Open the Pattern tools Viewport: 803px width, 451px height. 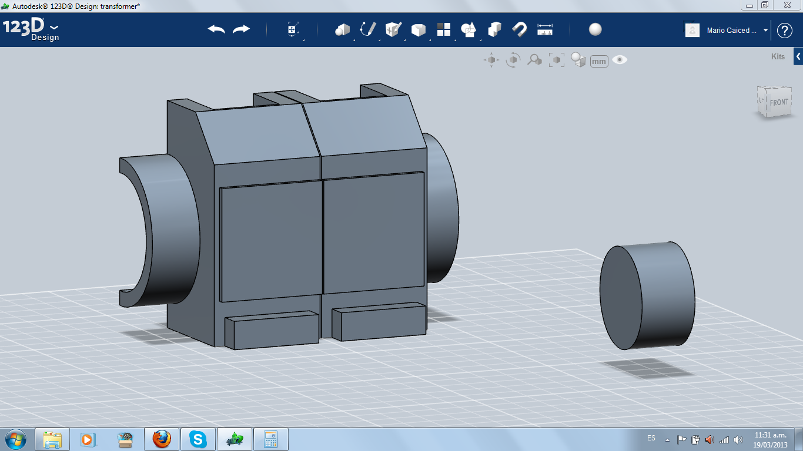(443, 29)
